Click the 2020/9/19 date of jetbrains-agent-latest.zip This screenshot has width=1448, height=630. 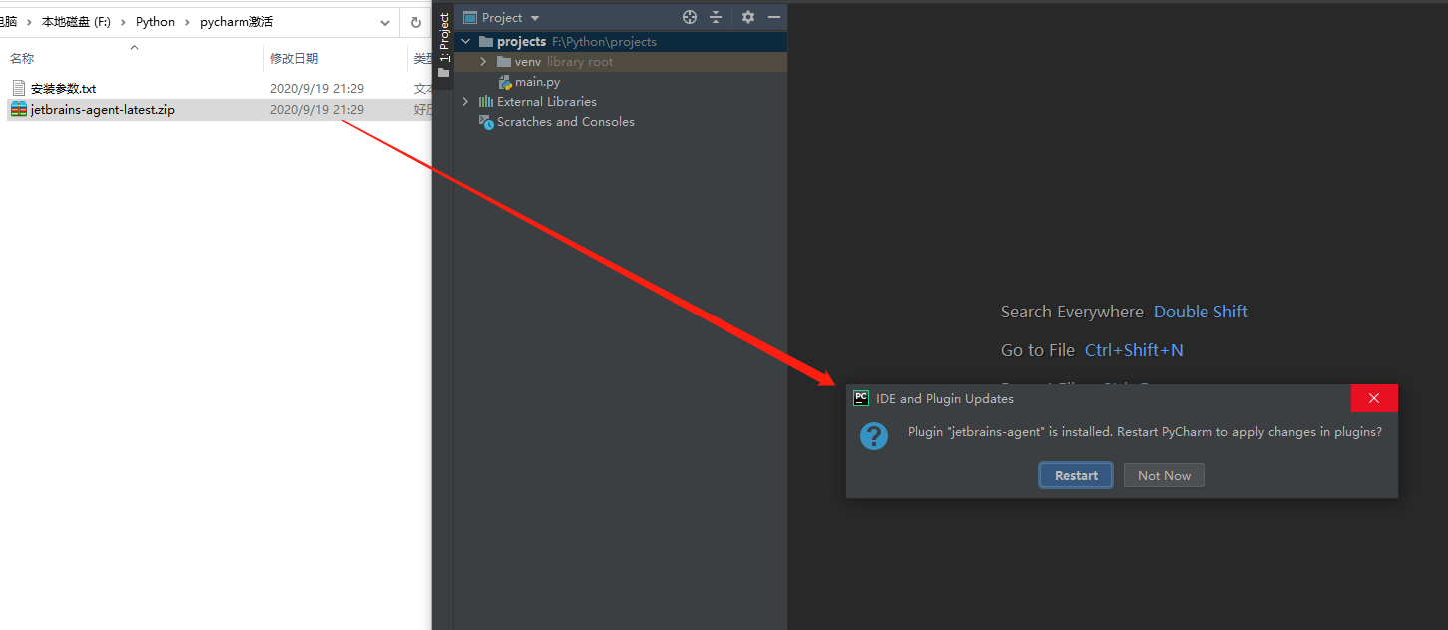[x=317, y=110]
